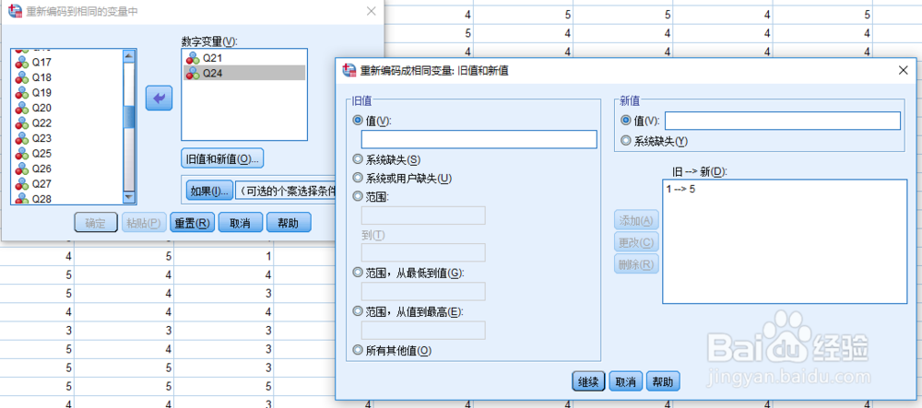Click 帮助 in 重新编码到相同的变量中 dialog
This screenshot has width=922, height=408.
pyautogui.click(x=289, y=223)
